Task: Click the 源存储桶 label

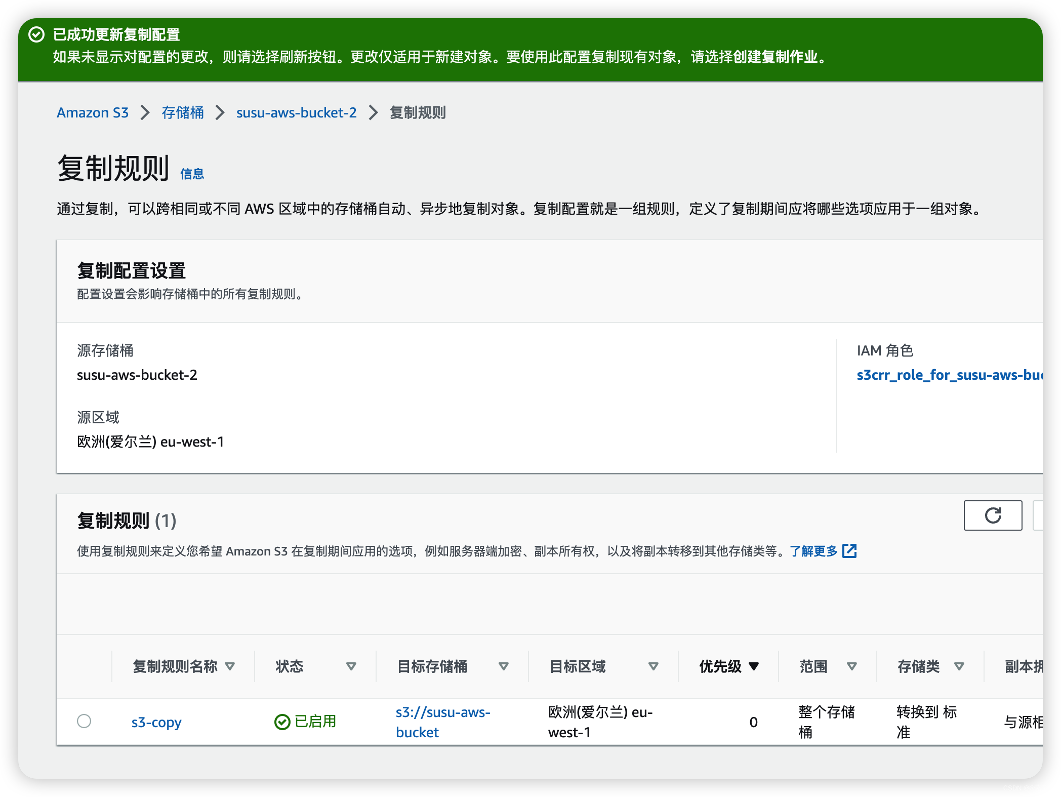Action: pos(105,350)
